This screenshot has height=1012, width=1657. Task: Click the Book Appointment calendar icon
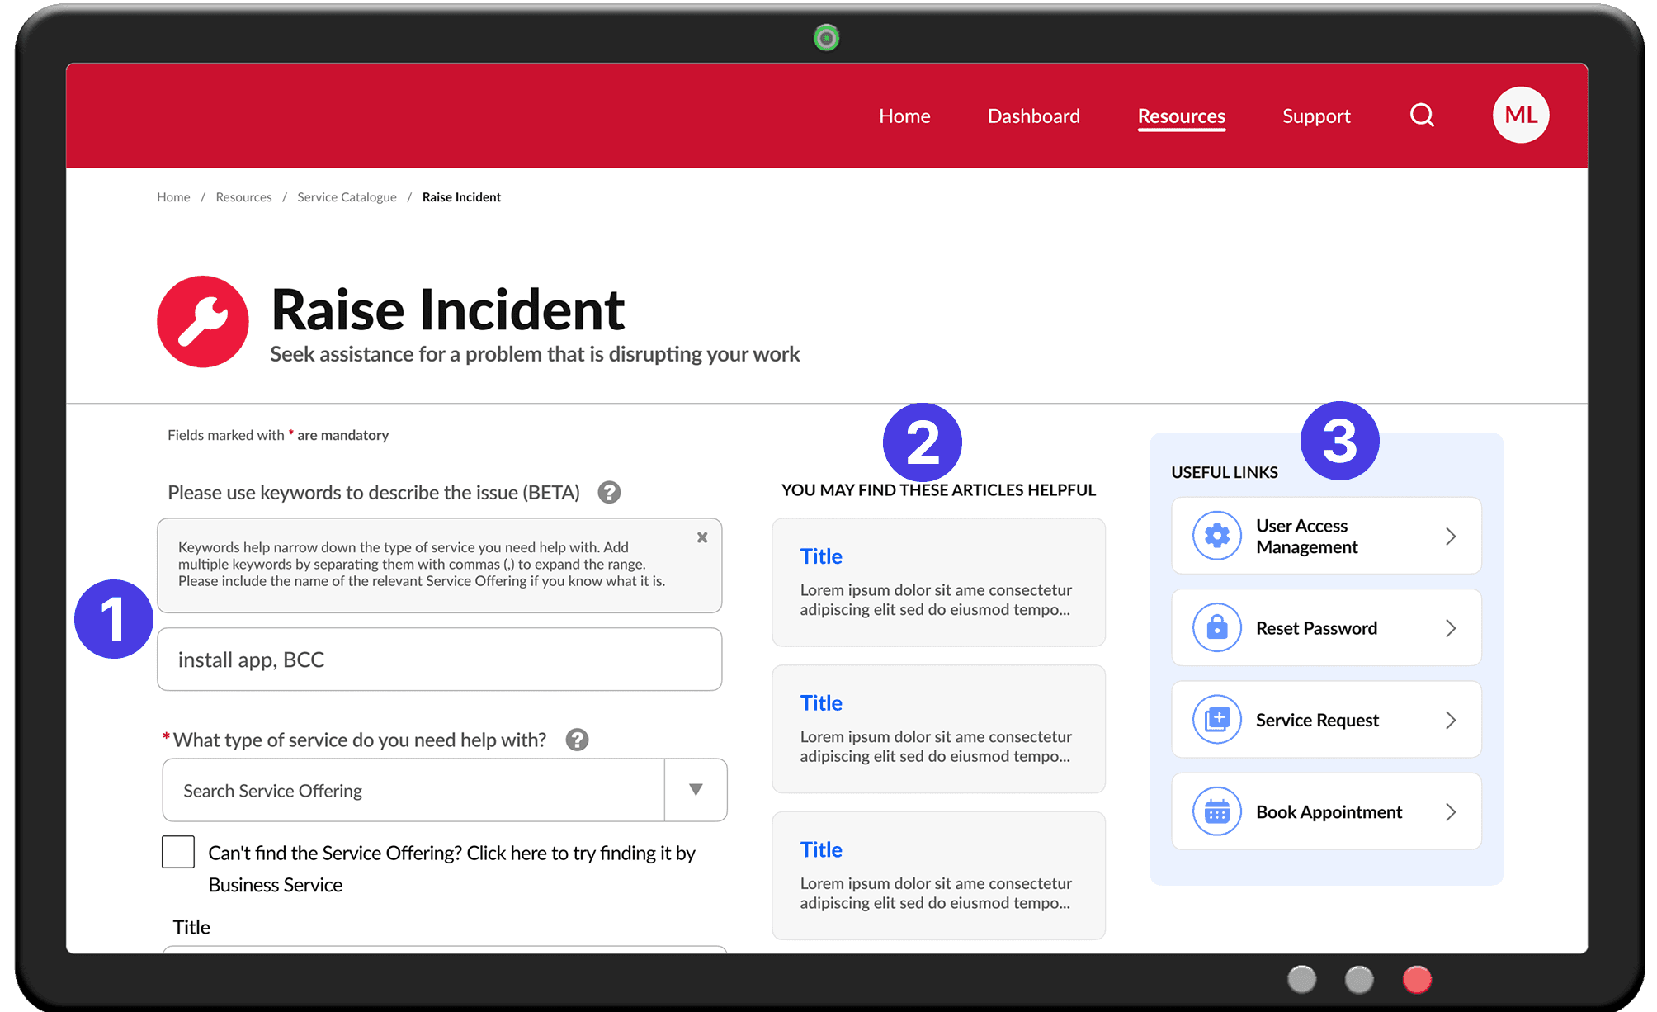coord(1216,812)
